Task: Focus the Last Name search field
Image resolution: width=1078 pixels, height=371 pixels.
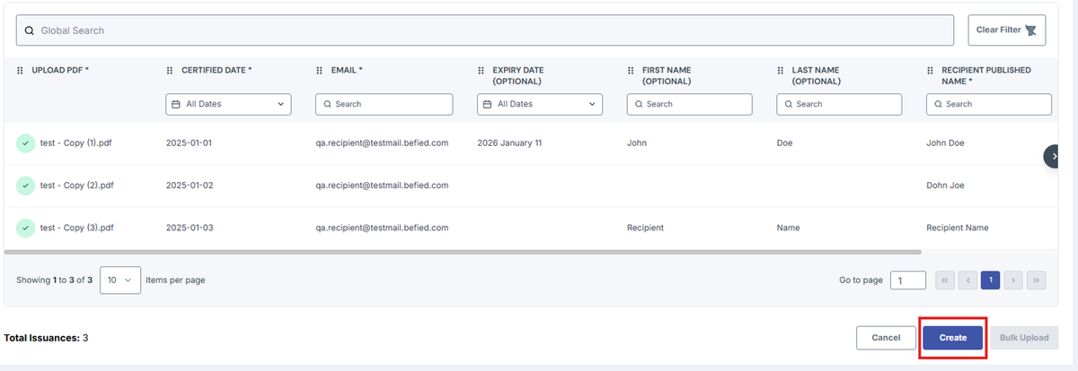Action: (839, 104)
